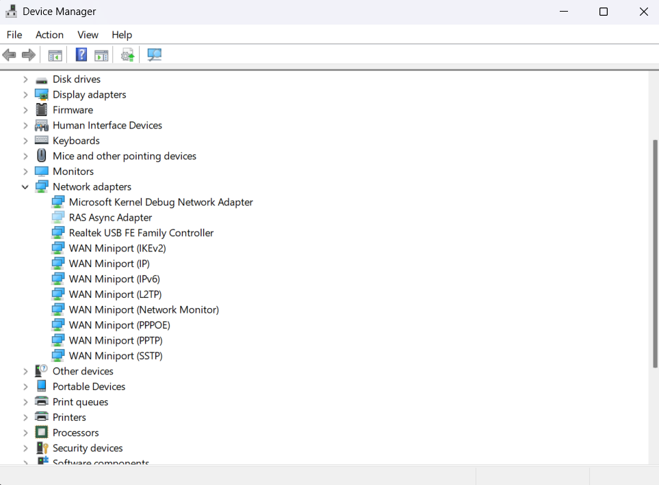
Task: Select Realtek USB FE Family Controller
Action: point(141,233)
